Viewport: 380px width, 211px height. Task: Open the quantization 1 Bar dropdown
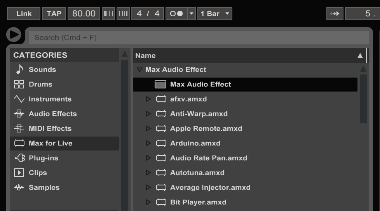tap(215, 14)
